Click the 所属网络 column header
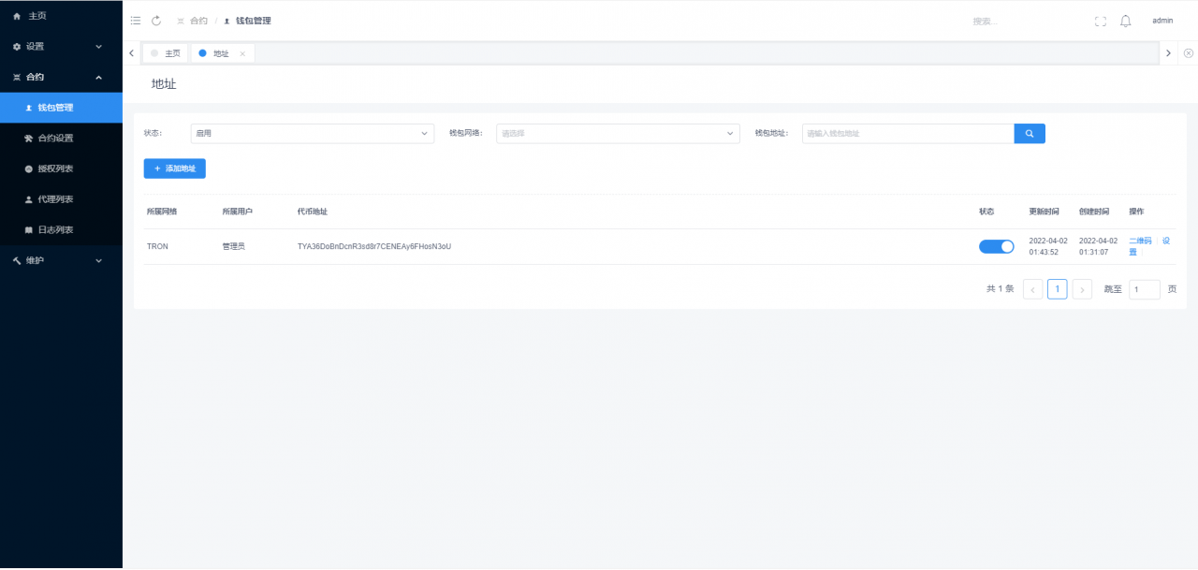The height and width of the screenshot is (570, 1198). tap(162, 212)
